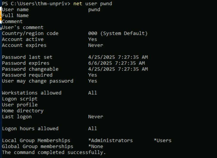Click the 'net user pwnd' command text

(x=93, y=4)
